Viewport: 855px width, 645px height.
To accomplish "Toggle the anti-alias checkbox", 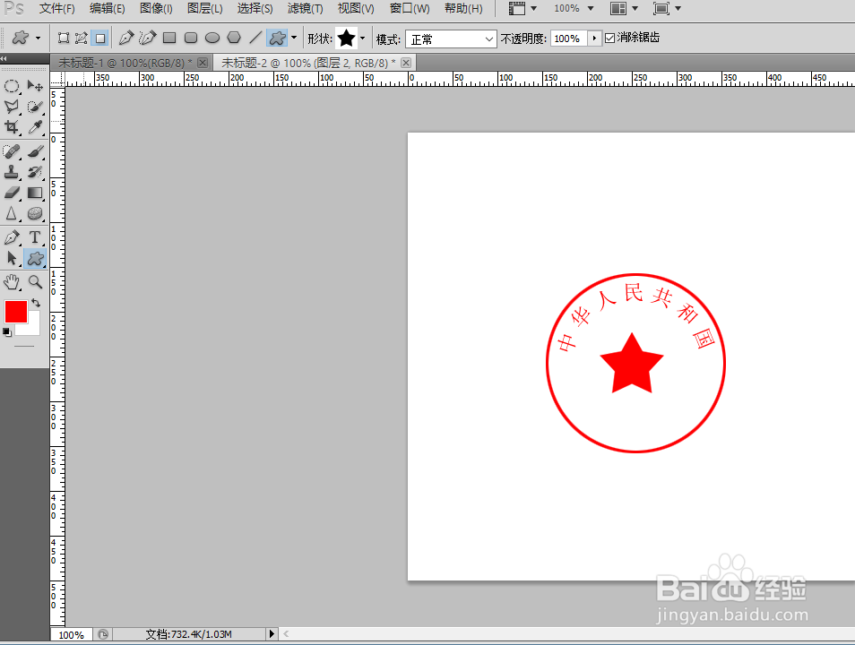I will pyautogui.click(x=609, y=38).
